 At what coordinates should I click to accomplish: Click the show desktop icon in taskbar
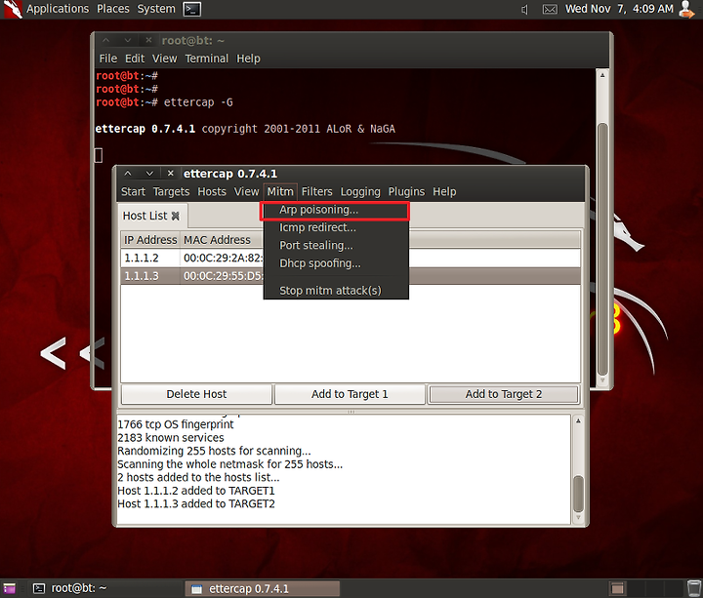10,588
